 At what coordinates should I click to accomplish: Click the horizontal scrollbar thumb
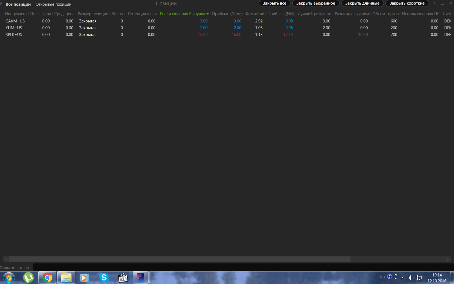[180, 259]
